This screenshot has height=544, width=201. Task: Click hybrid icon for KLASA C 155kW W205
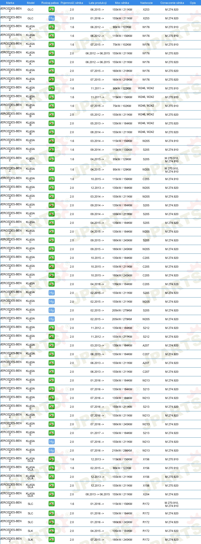click(52, 302)
